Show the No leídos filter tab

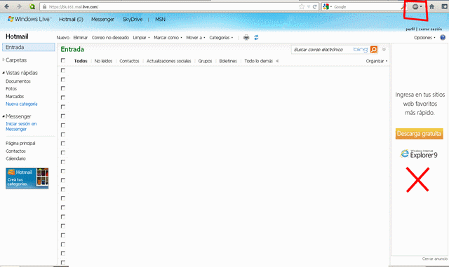click(103, 61)
